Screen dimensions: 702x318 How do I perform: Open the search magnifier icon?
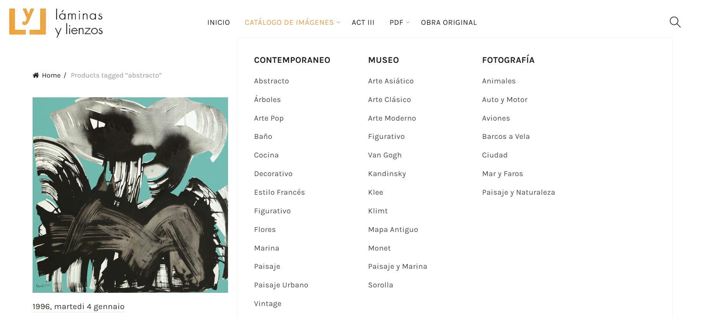point(675,22)
